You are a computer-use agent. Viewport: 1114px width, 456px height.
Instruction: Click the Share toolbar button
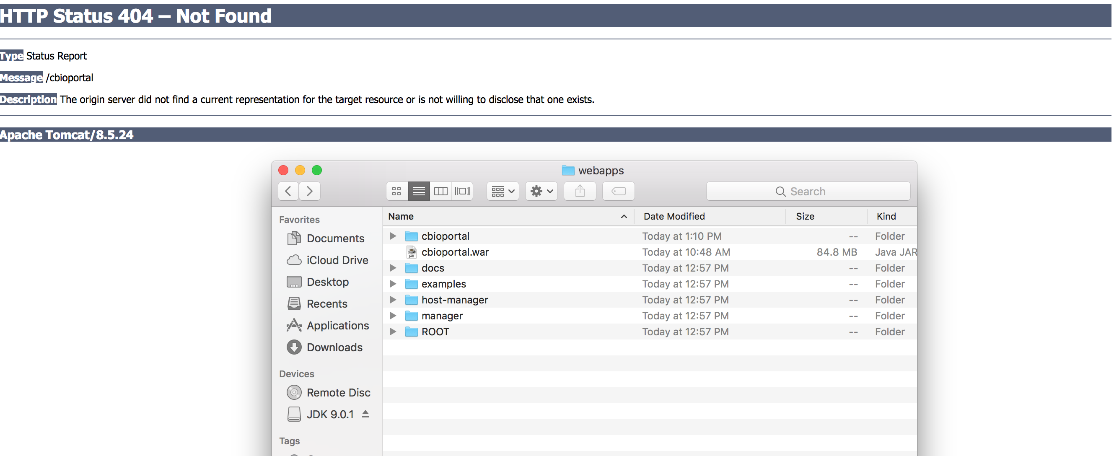(x=580, y=191)
